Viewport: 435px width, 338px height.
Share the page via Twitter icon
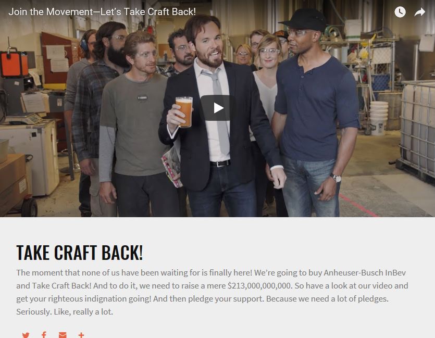point(26,335)
